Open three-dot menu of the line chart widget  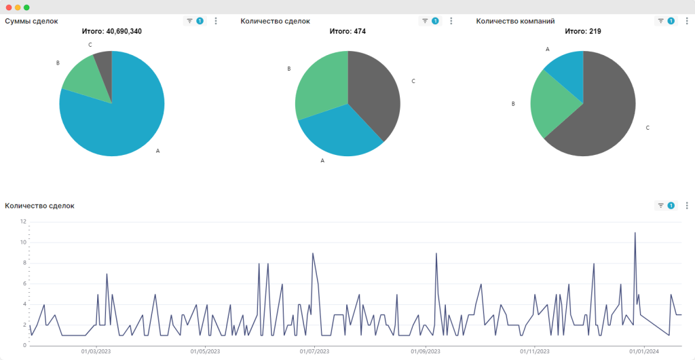(687, 206)
